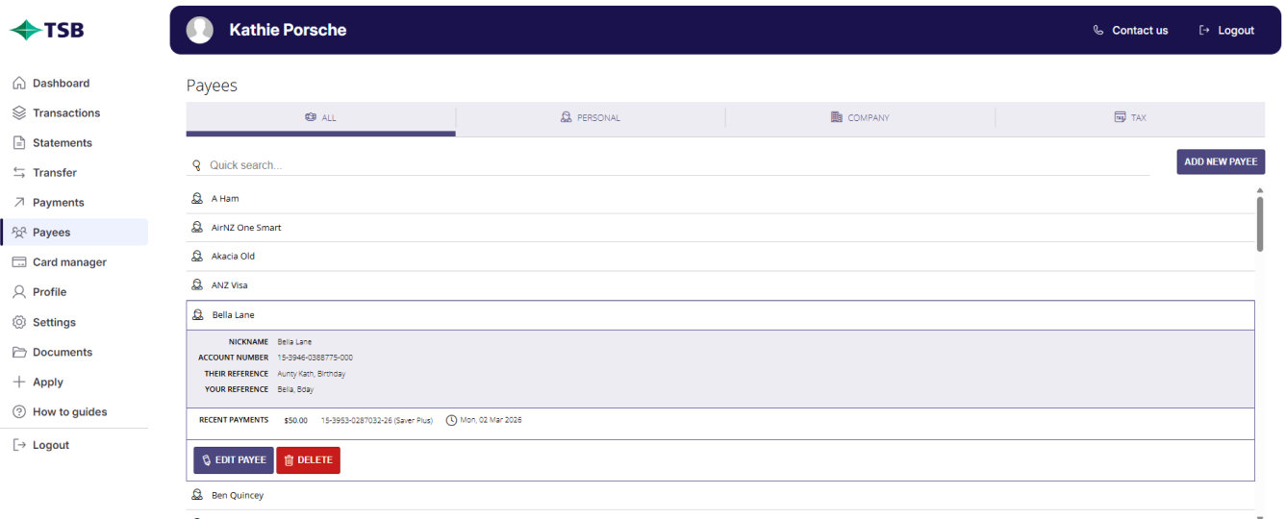Click the person icon beside Ben Quincey
This screenshot has width=1286, height=519.
[197, 496]
